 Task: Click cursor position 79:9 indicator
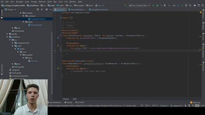[x=142, y=106]
